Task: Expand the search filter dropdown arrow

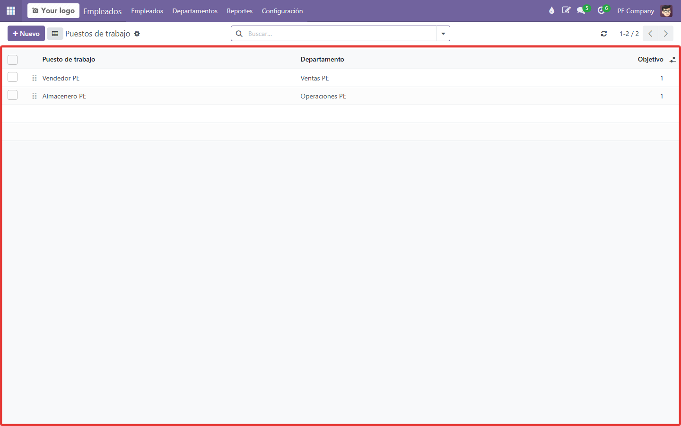Action: (x=443, y=34)
